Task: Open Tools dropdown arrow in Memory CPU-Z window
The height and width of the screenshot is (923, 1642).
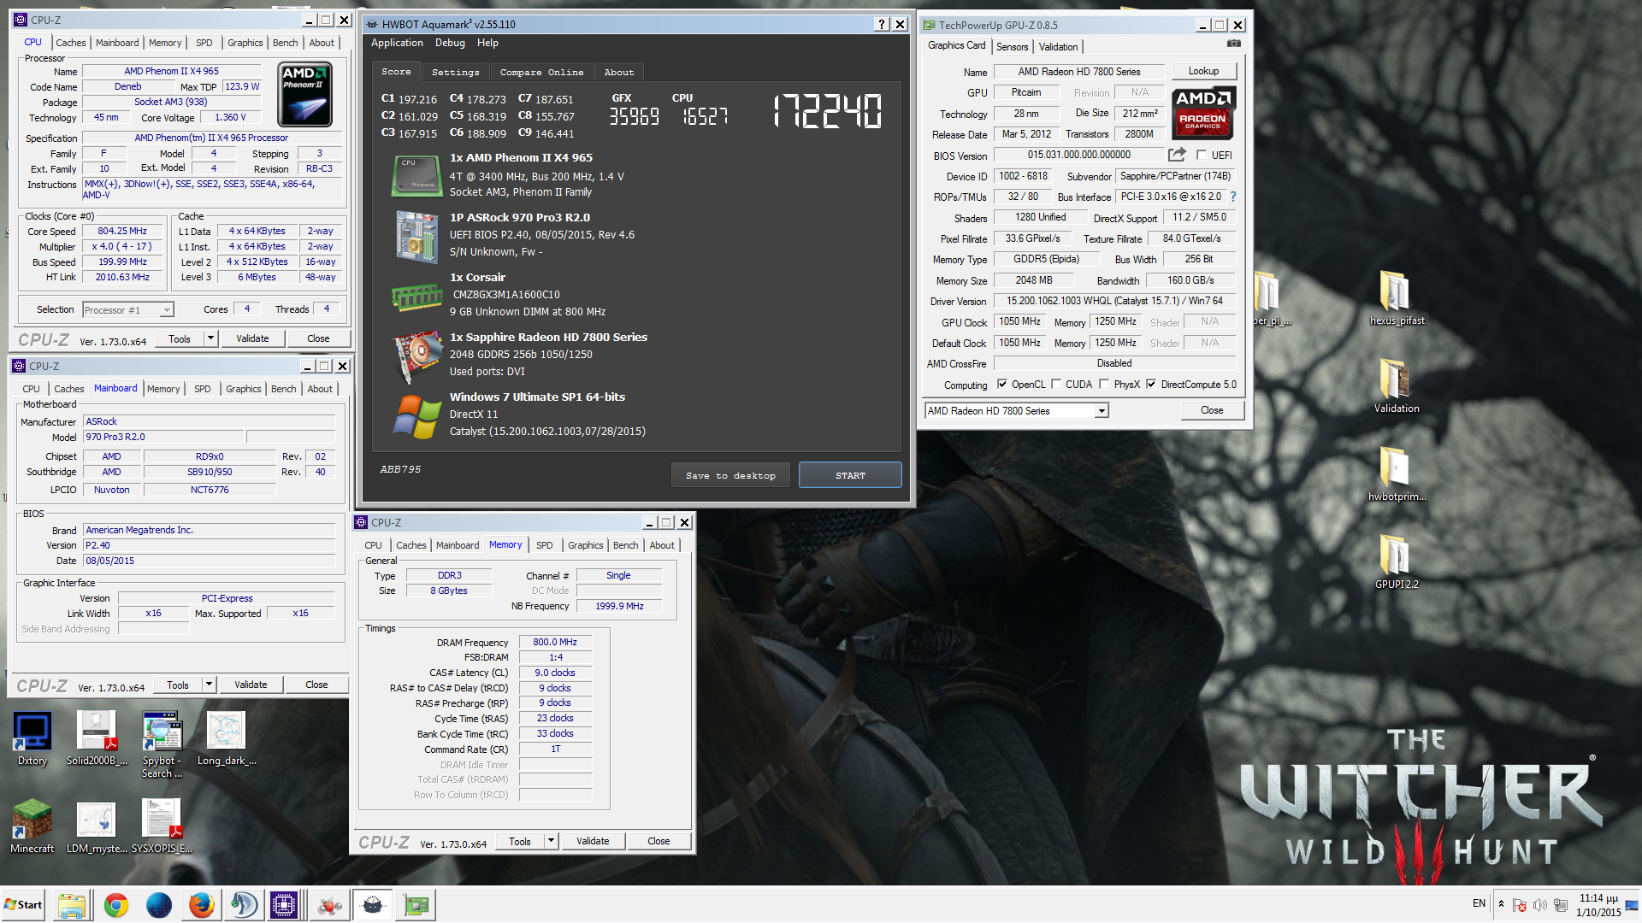Action: 552,841
